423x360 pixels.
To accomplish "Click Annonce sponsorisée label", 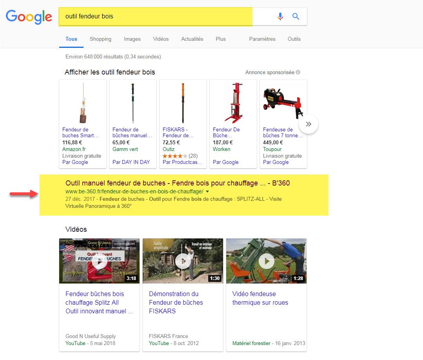I will pyautogui.click(x=269, y=72).
